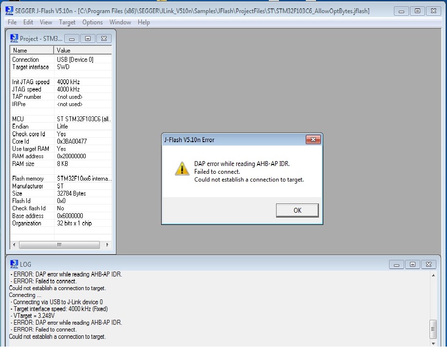Close the Project panel

[104, 38]
